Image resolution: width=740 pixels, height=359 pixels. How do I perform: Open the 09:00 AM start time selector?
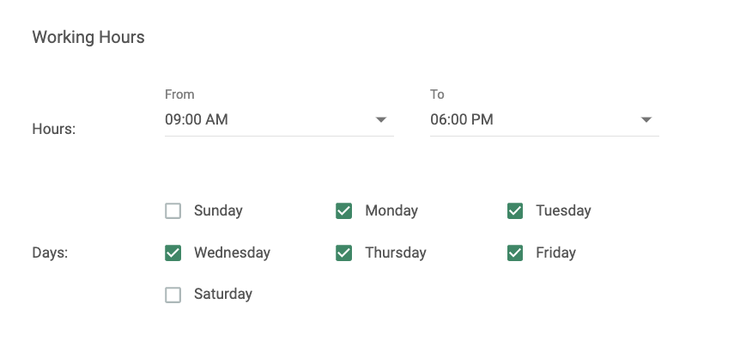pos(279,120)
